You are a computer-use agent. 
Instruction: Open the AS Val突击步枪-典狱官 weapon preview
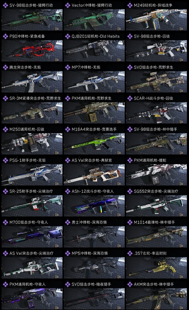click(94, 175)
